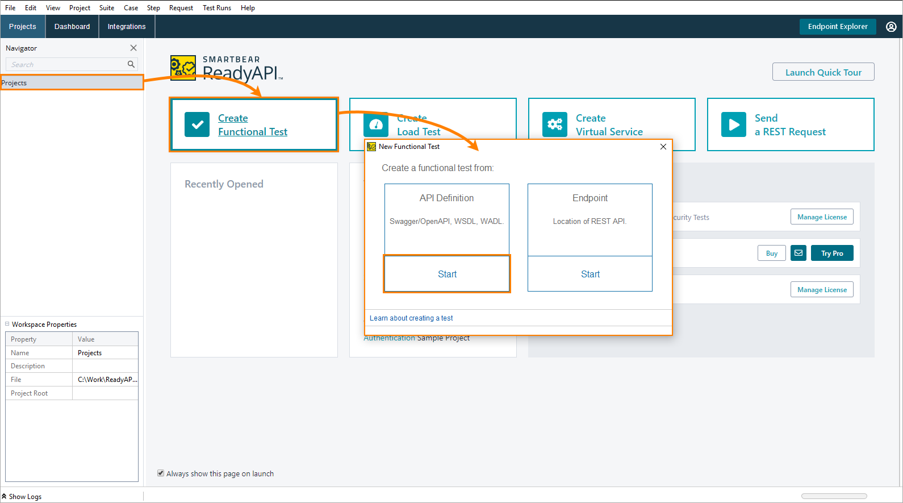903x503 pixels.
Task: Click the Name property value Projects
Action: (105, 353)
